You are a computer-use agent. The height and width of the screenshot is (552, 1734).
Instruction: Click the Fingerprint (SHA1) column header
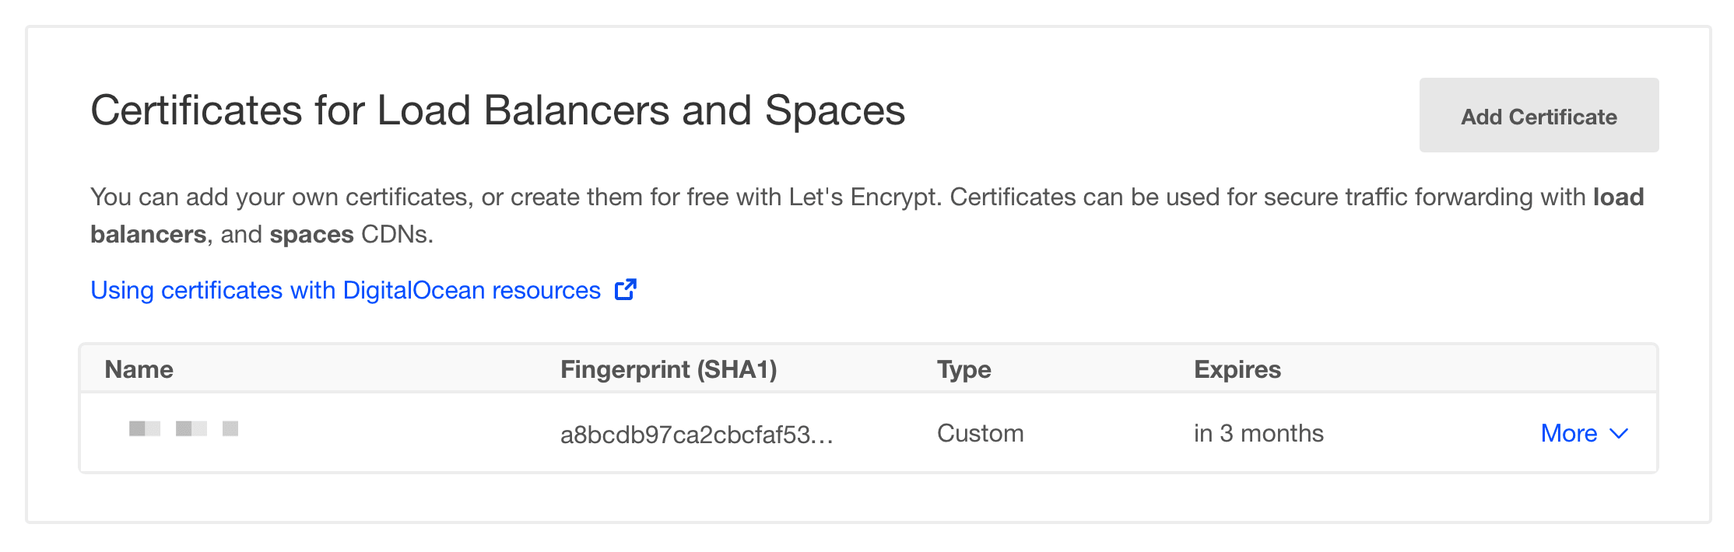(x=668, y=369)
